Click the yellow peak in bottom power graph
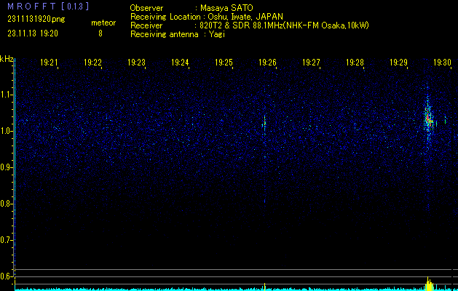 coord(429,283)
